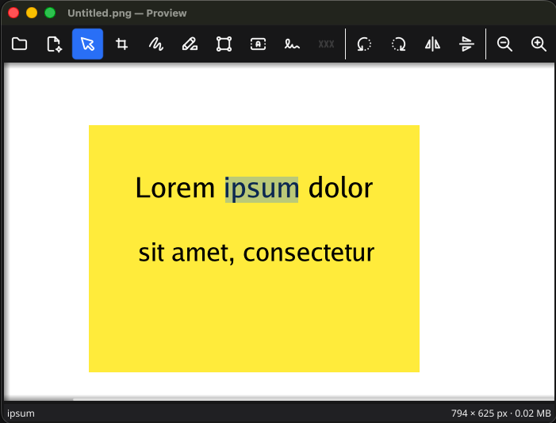Click the Untitled.png window title
The height and width of the screenshot is (423, 556).
click(x=127, y=13)
